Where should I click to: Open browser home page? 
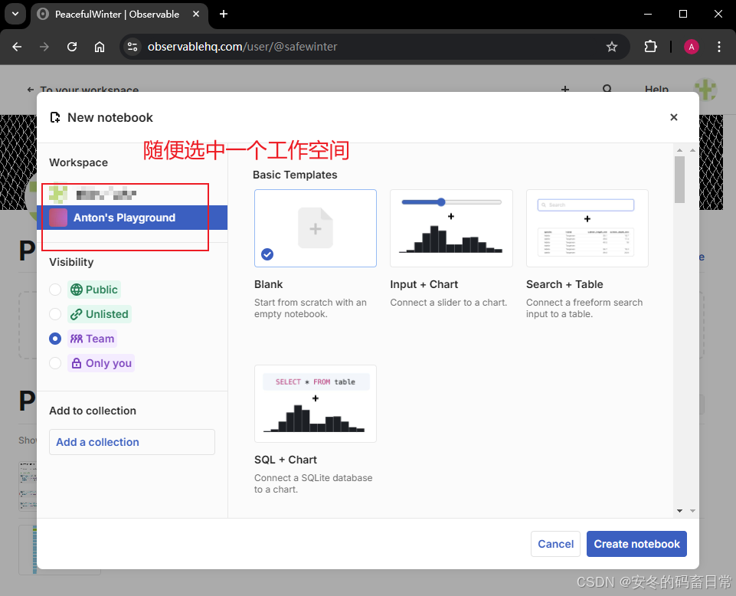99,47
